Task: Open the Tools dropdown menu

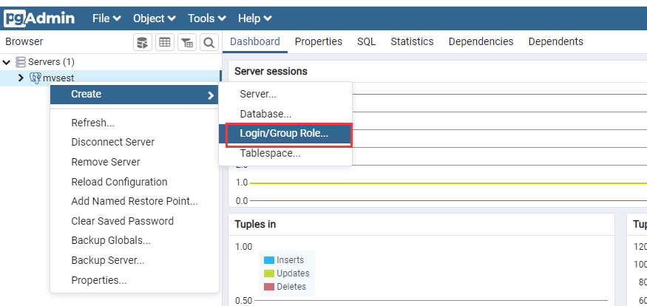Action: [x=205, y=18]
